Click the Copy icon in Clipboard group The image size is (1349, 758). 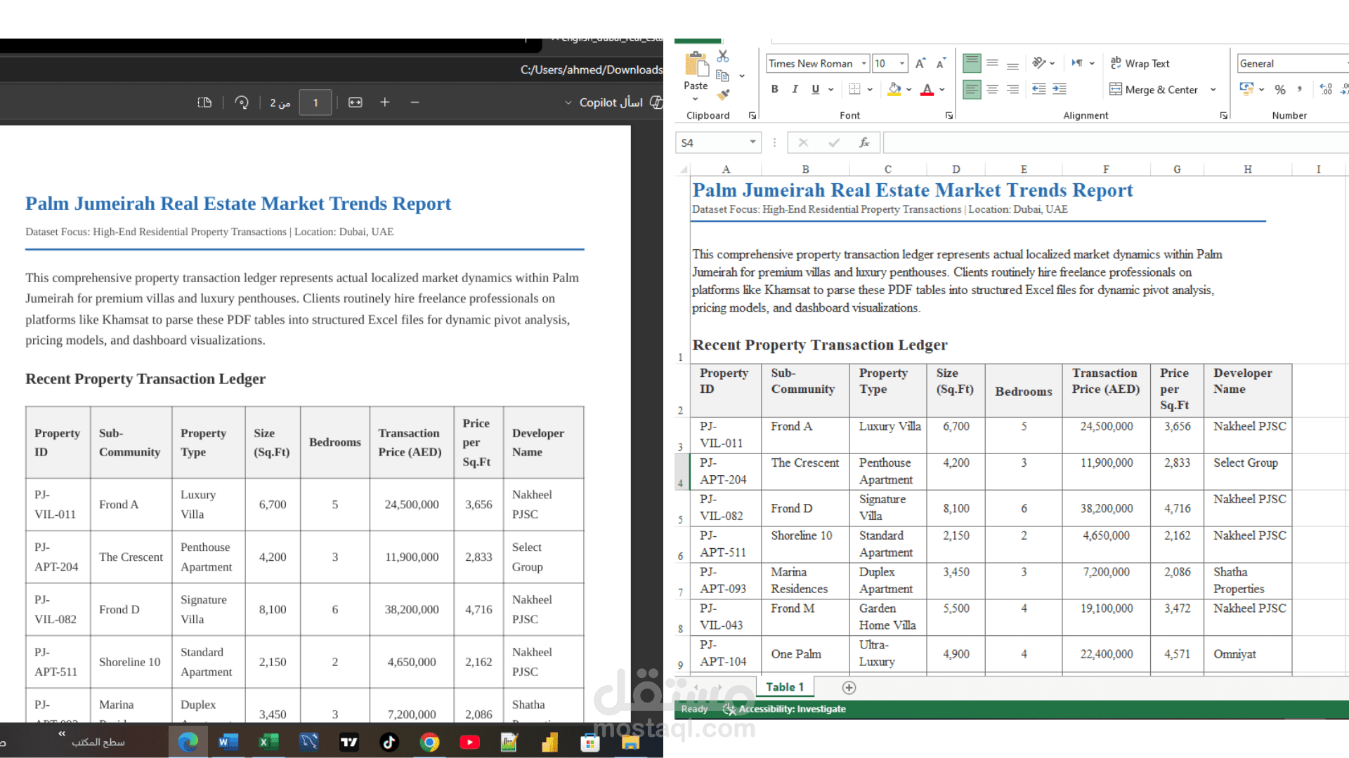(722, 76)
